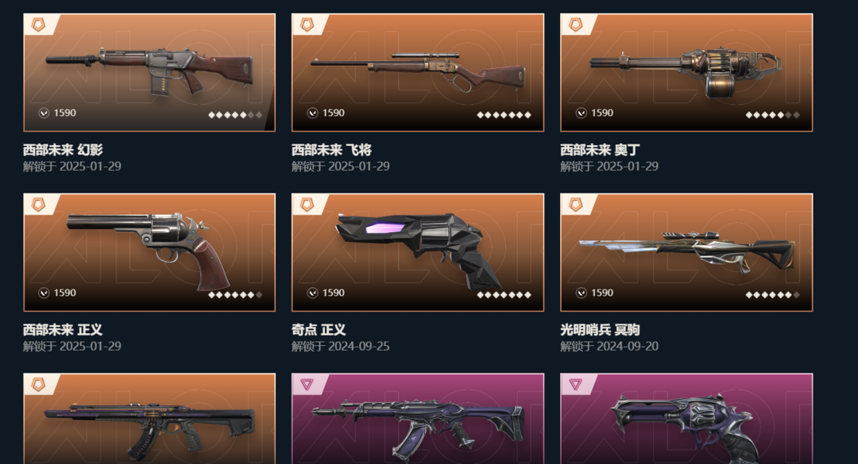This screenshot has height=464, width=858.
Task: Click the tier badge on 西部未来 飞将 card
Action: 307,25
